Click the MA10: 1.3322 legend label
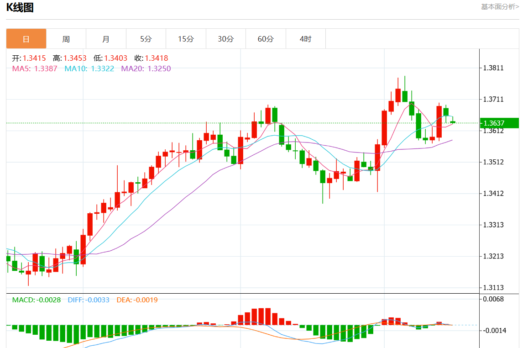This screenshot has height=348, width=528. pyautogui.click(x=89, y=69)
